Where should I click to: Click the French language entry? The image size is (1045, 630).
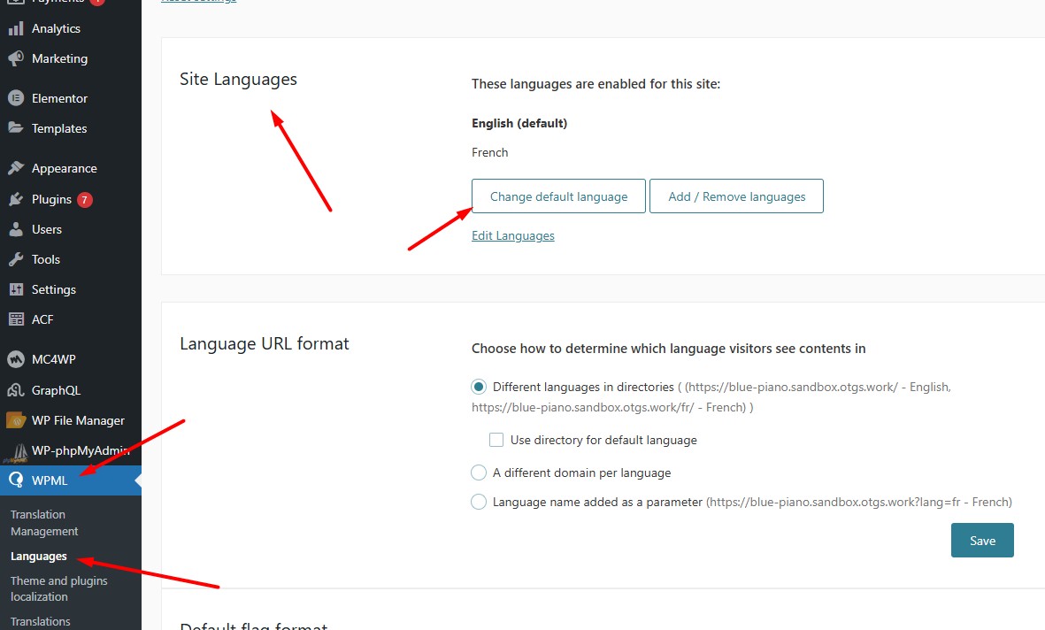tap(490, 153)
